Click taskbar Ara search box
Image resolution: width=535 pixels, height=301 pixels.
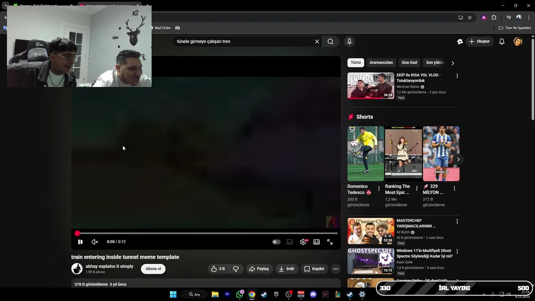click(x=194, y=294)
